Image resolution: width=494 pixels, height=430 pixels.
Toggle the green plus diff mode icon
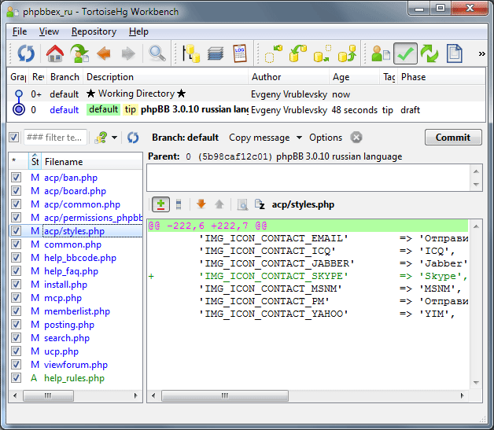point(160,204)
